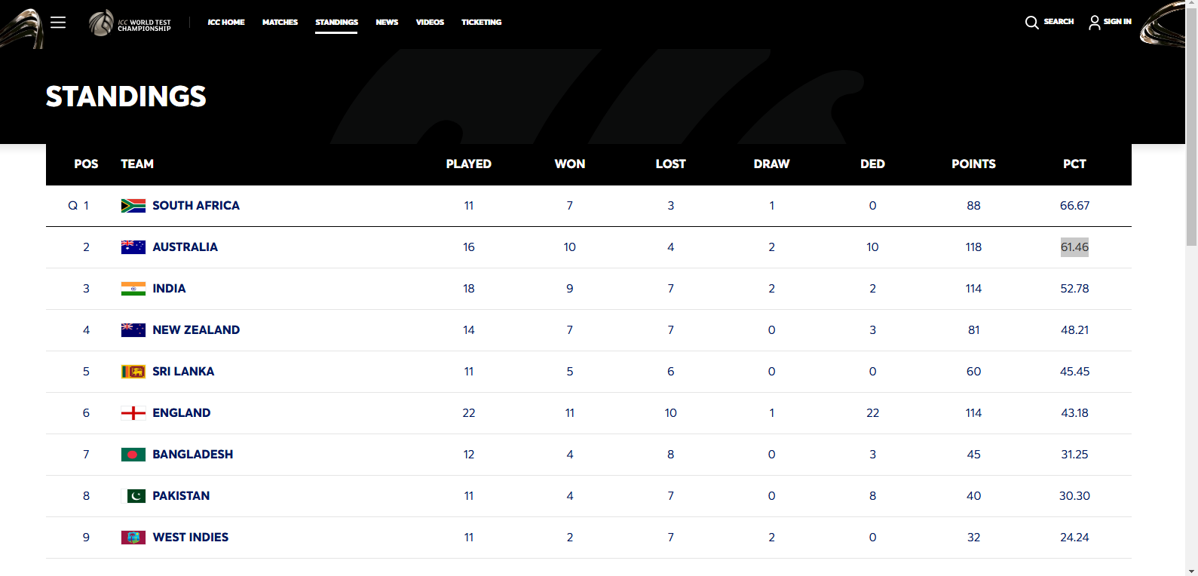Click the Australia flag icon
Image resolution: width=1198 pixels, height=576 pixels.
point(133,247)
